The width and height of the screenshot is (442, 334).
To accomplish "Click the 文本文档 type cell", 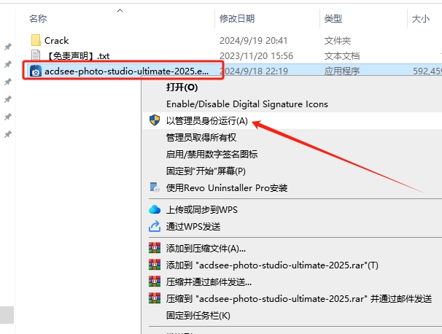I will [x=342, y=56].
